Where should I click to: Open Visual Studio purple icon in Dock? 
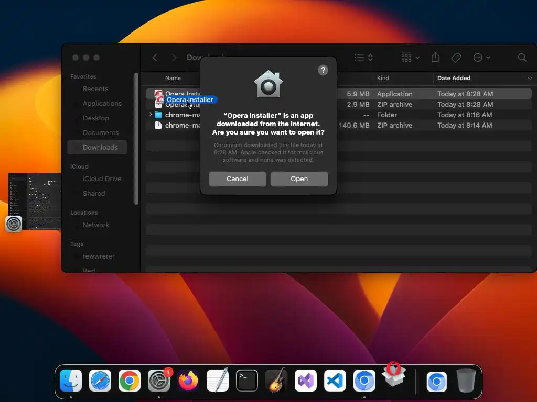[x=306, y=380]
